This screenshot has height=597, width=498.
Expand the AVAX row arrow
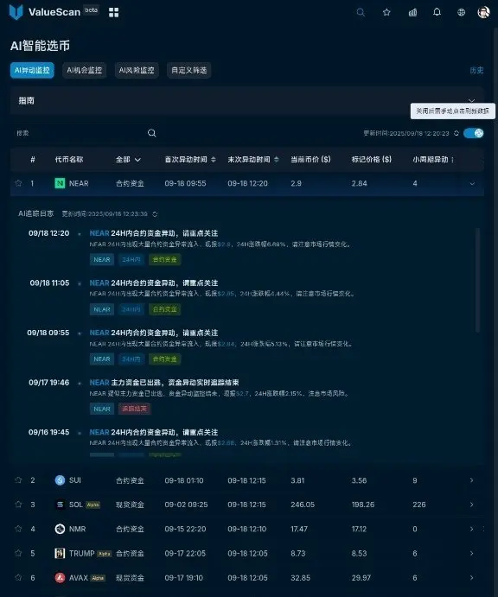(x=472, y=578)
